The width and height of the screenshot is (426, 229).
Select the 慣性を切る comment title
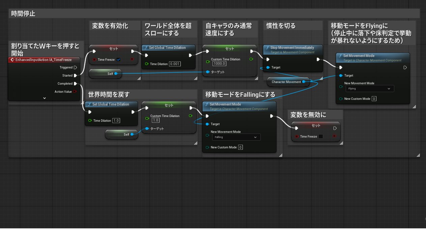pos(281,26)
